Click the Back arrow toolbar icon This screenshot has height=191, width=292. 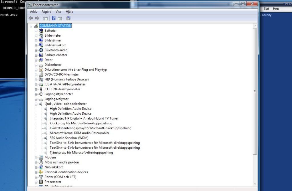[x=31, y=18]
